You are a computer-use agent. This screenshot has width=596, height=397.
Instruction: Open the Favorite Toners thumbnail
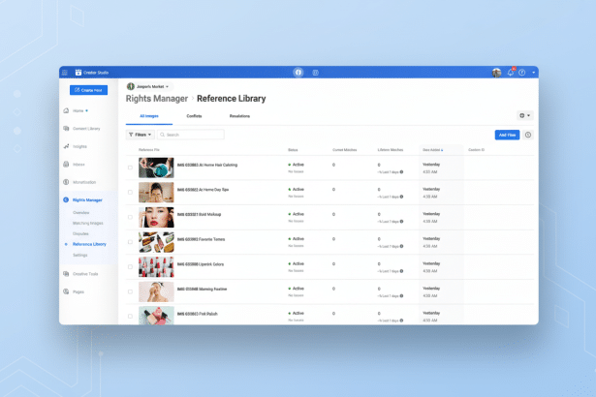(x=156, y=242)
